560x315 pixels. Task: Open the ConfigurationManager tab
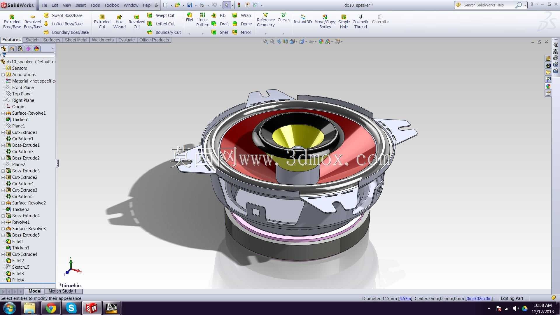[20, 49]
